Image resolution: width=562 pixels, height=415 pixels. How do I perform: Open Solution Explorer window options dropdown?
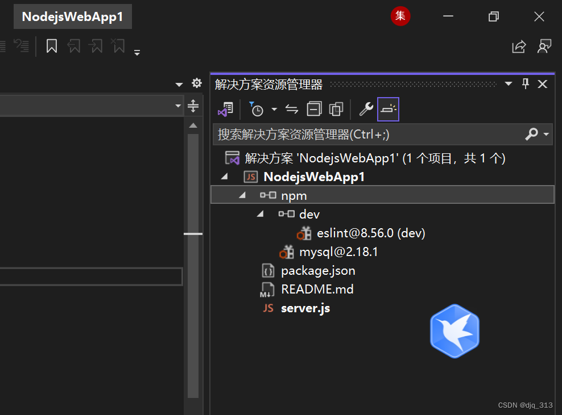point(508,84)
